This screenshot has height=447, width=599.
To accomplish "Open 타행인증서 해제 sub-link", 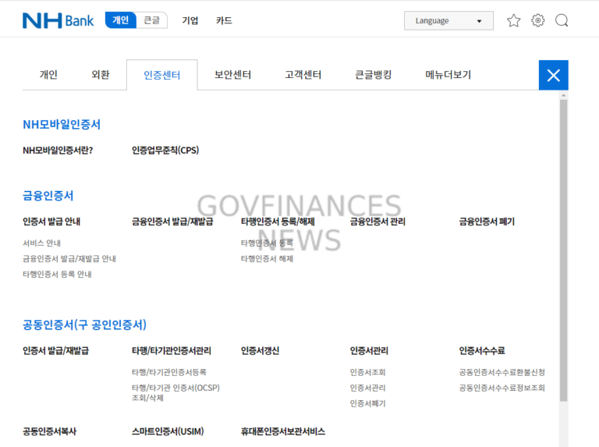I will [267, 259].
